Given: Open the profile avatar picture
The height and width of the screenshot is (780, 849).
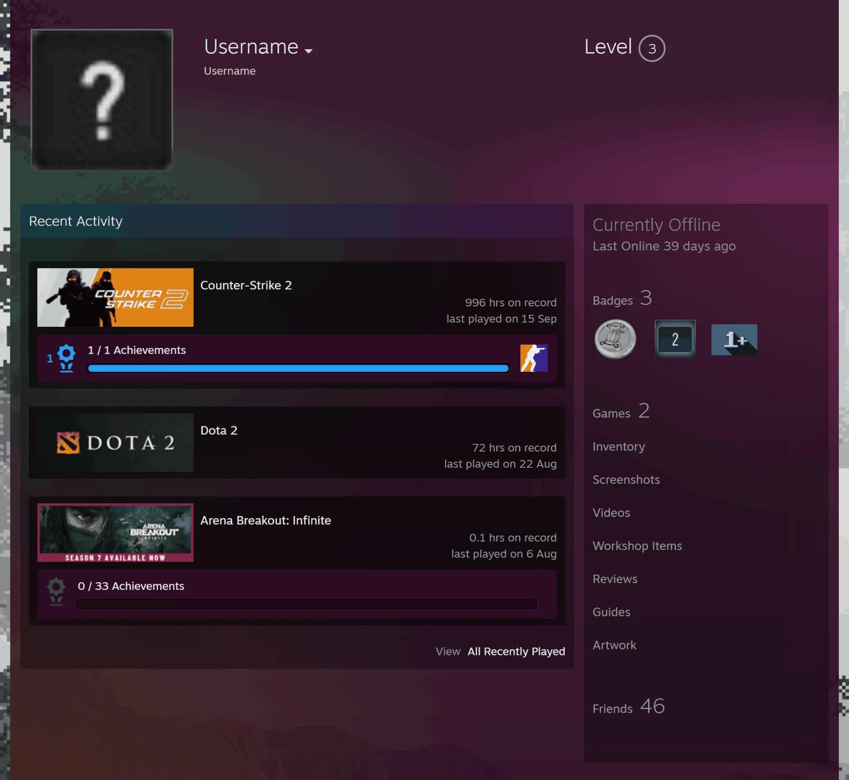Looking at the screenshot, I should point(102,99).
